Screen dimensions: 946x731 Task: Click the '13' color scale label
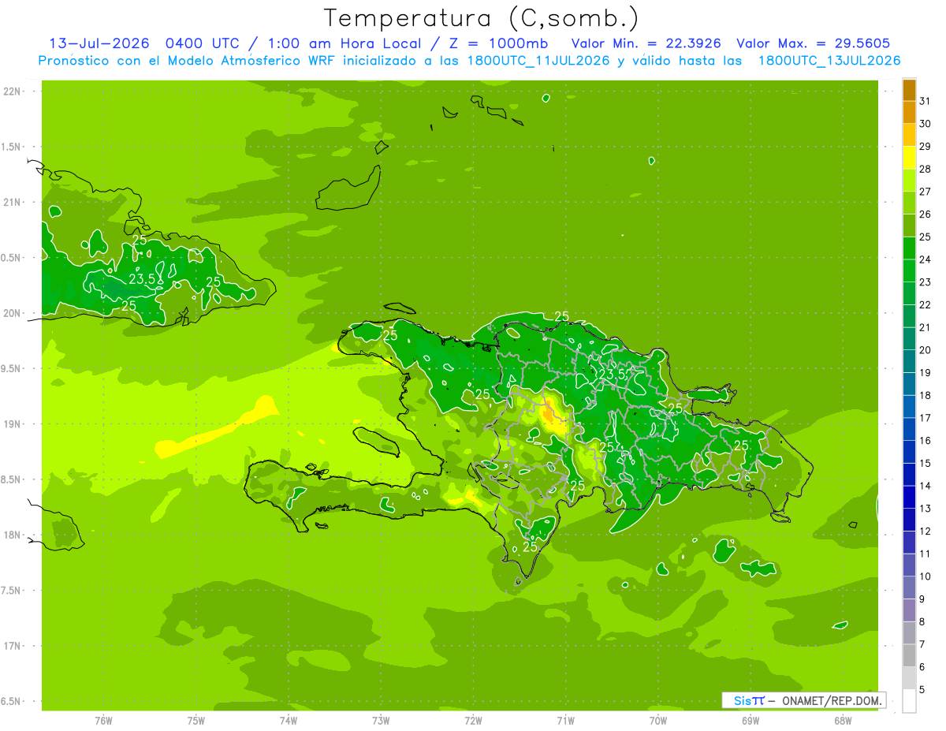[926, 509]
